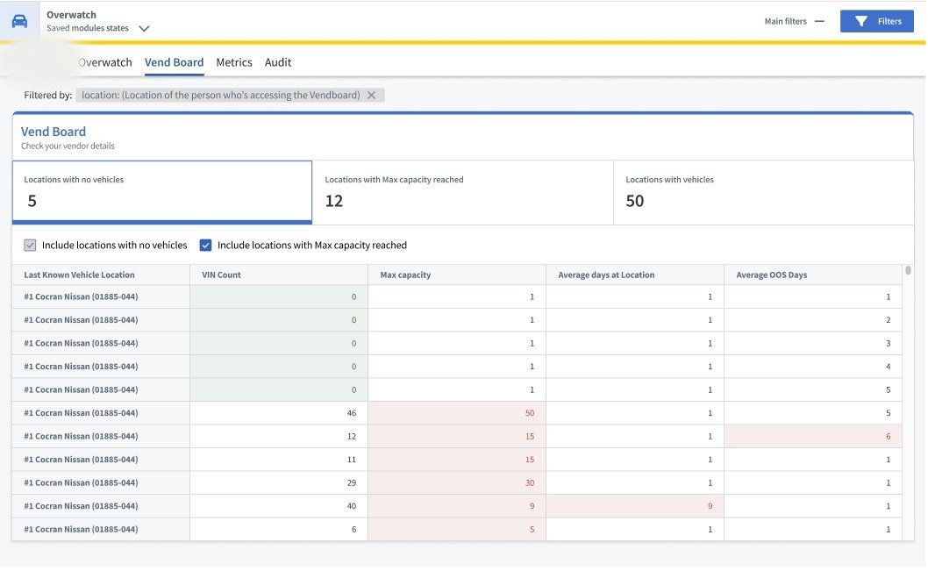
Task: Switch to the Overwatch tab
Action: click(104, 63)
